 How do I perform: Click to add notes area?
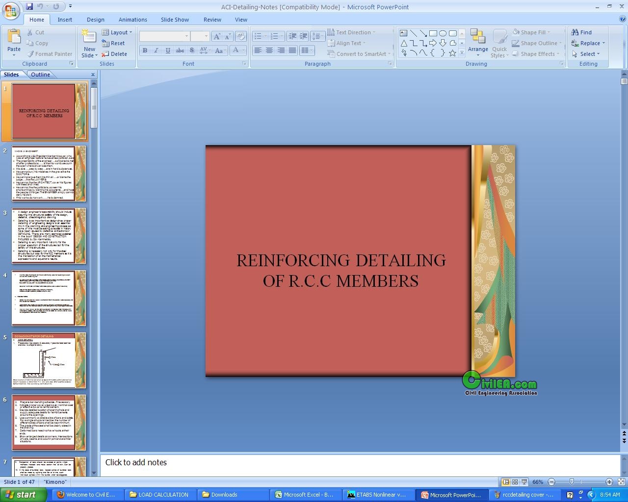tap(360, 465)
